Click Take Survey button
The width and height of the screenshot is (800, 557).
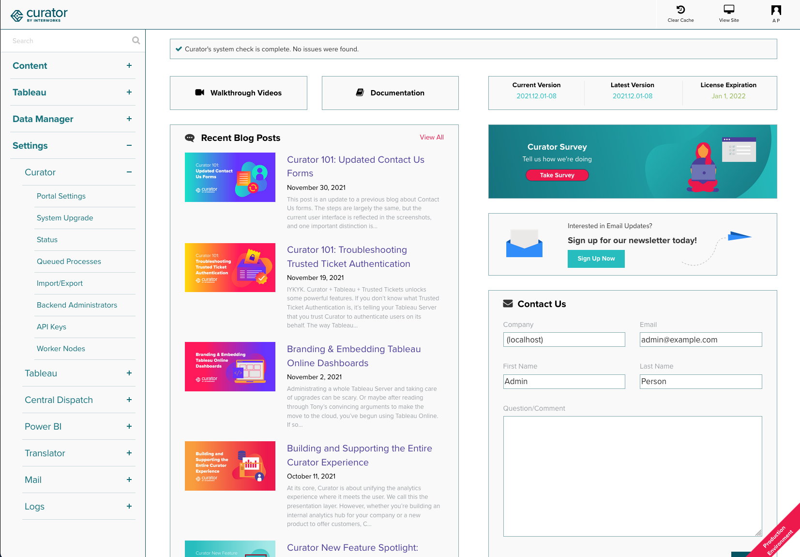(x=557, y=175)
